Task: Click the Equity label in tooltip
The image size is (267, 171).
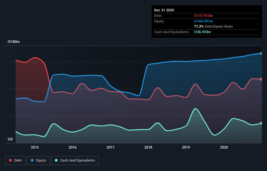Action: click(x=159, y=21)
